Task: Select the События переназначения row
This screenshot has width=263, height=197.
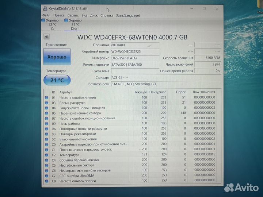Action: tap(130, 160)
